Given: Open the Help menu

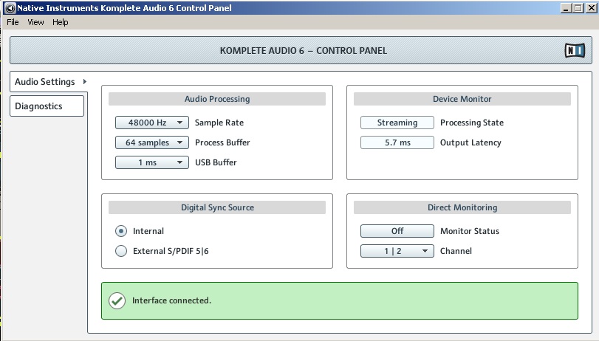Looking at the screenshot, I should click(x=61, y=22).
